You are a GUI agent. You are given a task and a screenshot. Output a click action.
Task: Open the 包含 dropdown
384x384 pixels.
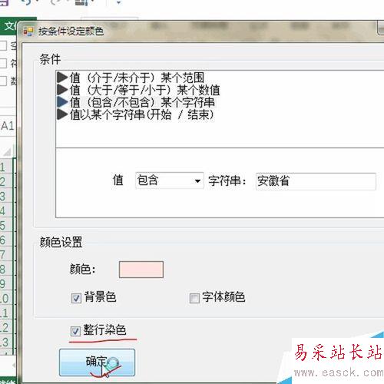170,180
